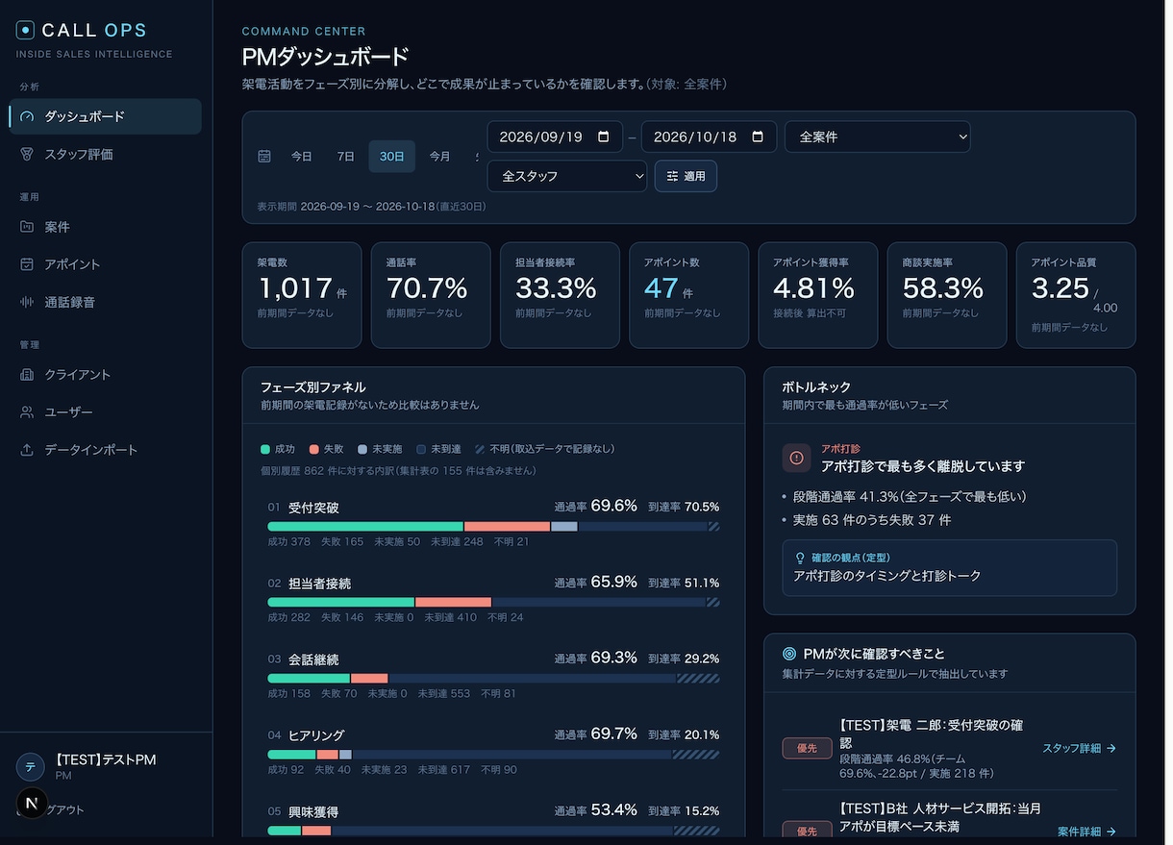Click the 不明 striped legend swatch
Image resolution: width=1173 pixels, height=845 pixels.
480,449
